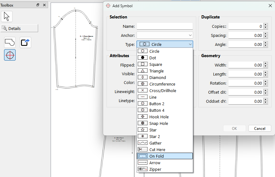Click the Name input field
The height and width of the screenshot is (177, 275).
tap(165, 27)
